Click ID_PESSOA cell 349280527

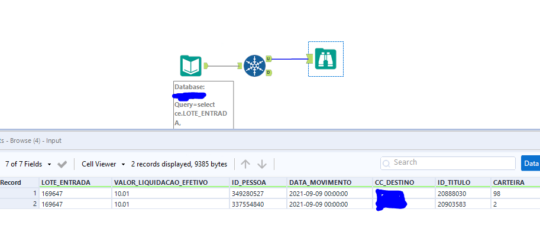coord(258,194)
